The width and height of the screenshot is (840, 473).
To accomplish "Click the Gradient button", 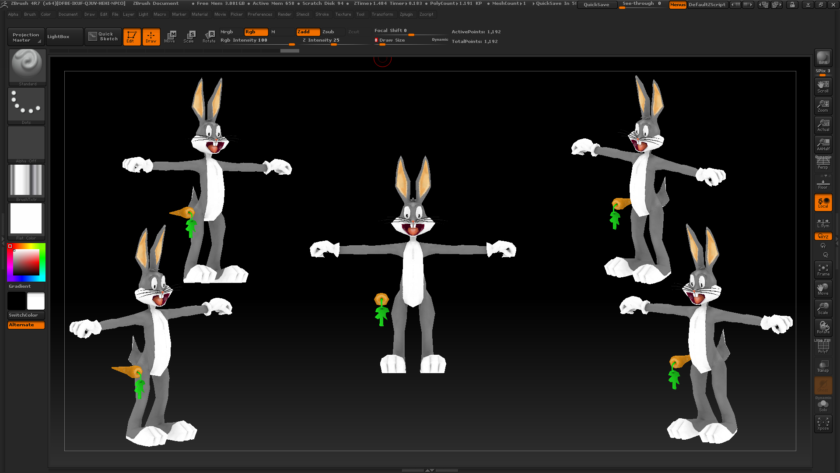I will [26, 286].
